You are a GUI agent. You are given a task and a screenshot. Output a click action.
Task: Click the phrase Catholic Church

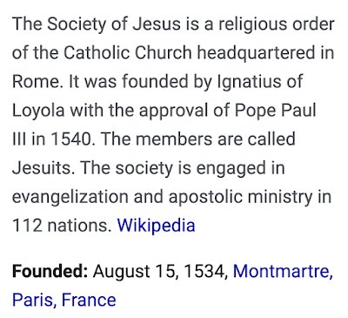point(128,53)
